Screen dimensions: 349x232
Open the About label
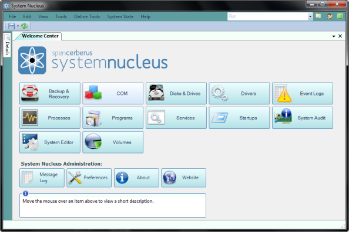pos(143,178)
